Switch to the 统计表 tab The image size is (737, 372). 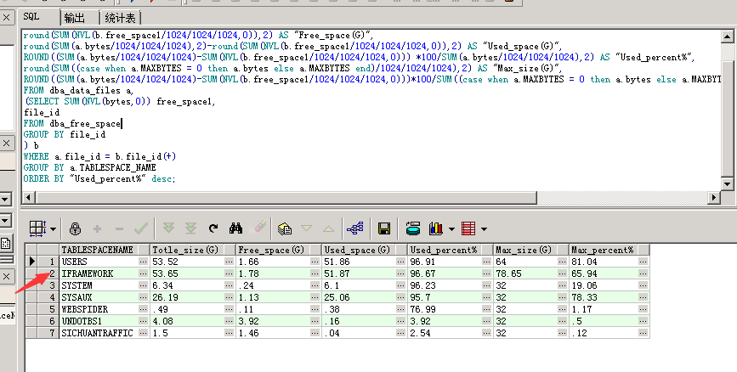(120, 17)
